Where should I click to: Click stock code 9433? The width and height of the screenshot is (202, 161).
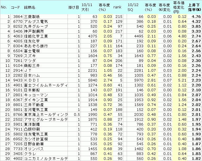tap(18, 80)
